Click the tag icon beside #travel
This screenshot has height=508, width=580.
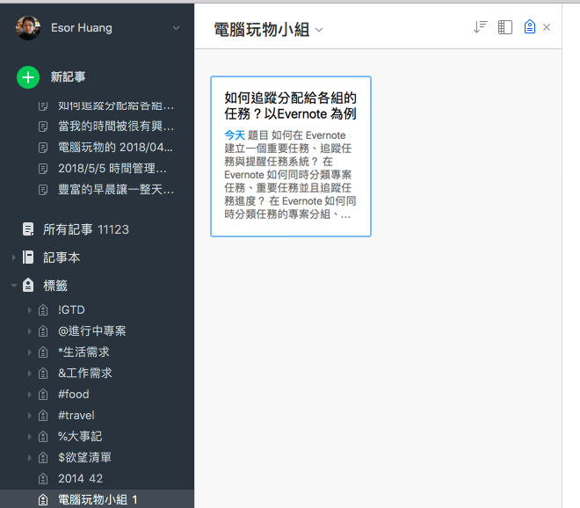43,416
